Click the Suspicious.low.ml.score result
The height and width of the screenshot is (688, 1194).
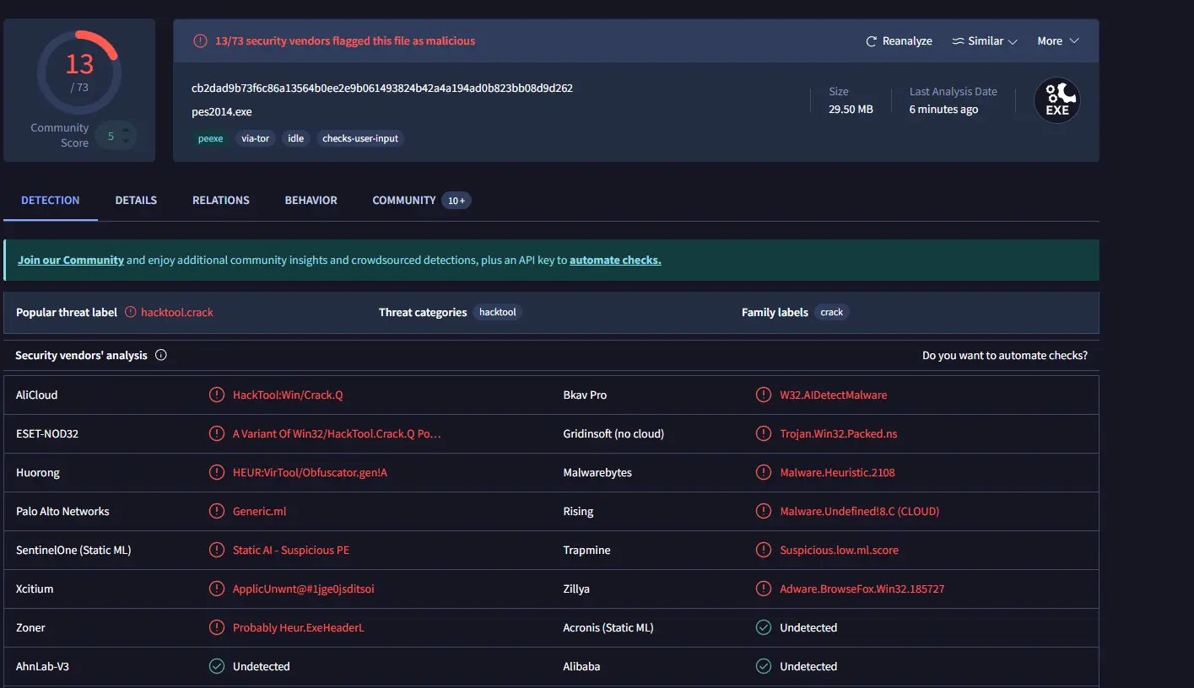840,550
